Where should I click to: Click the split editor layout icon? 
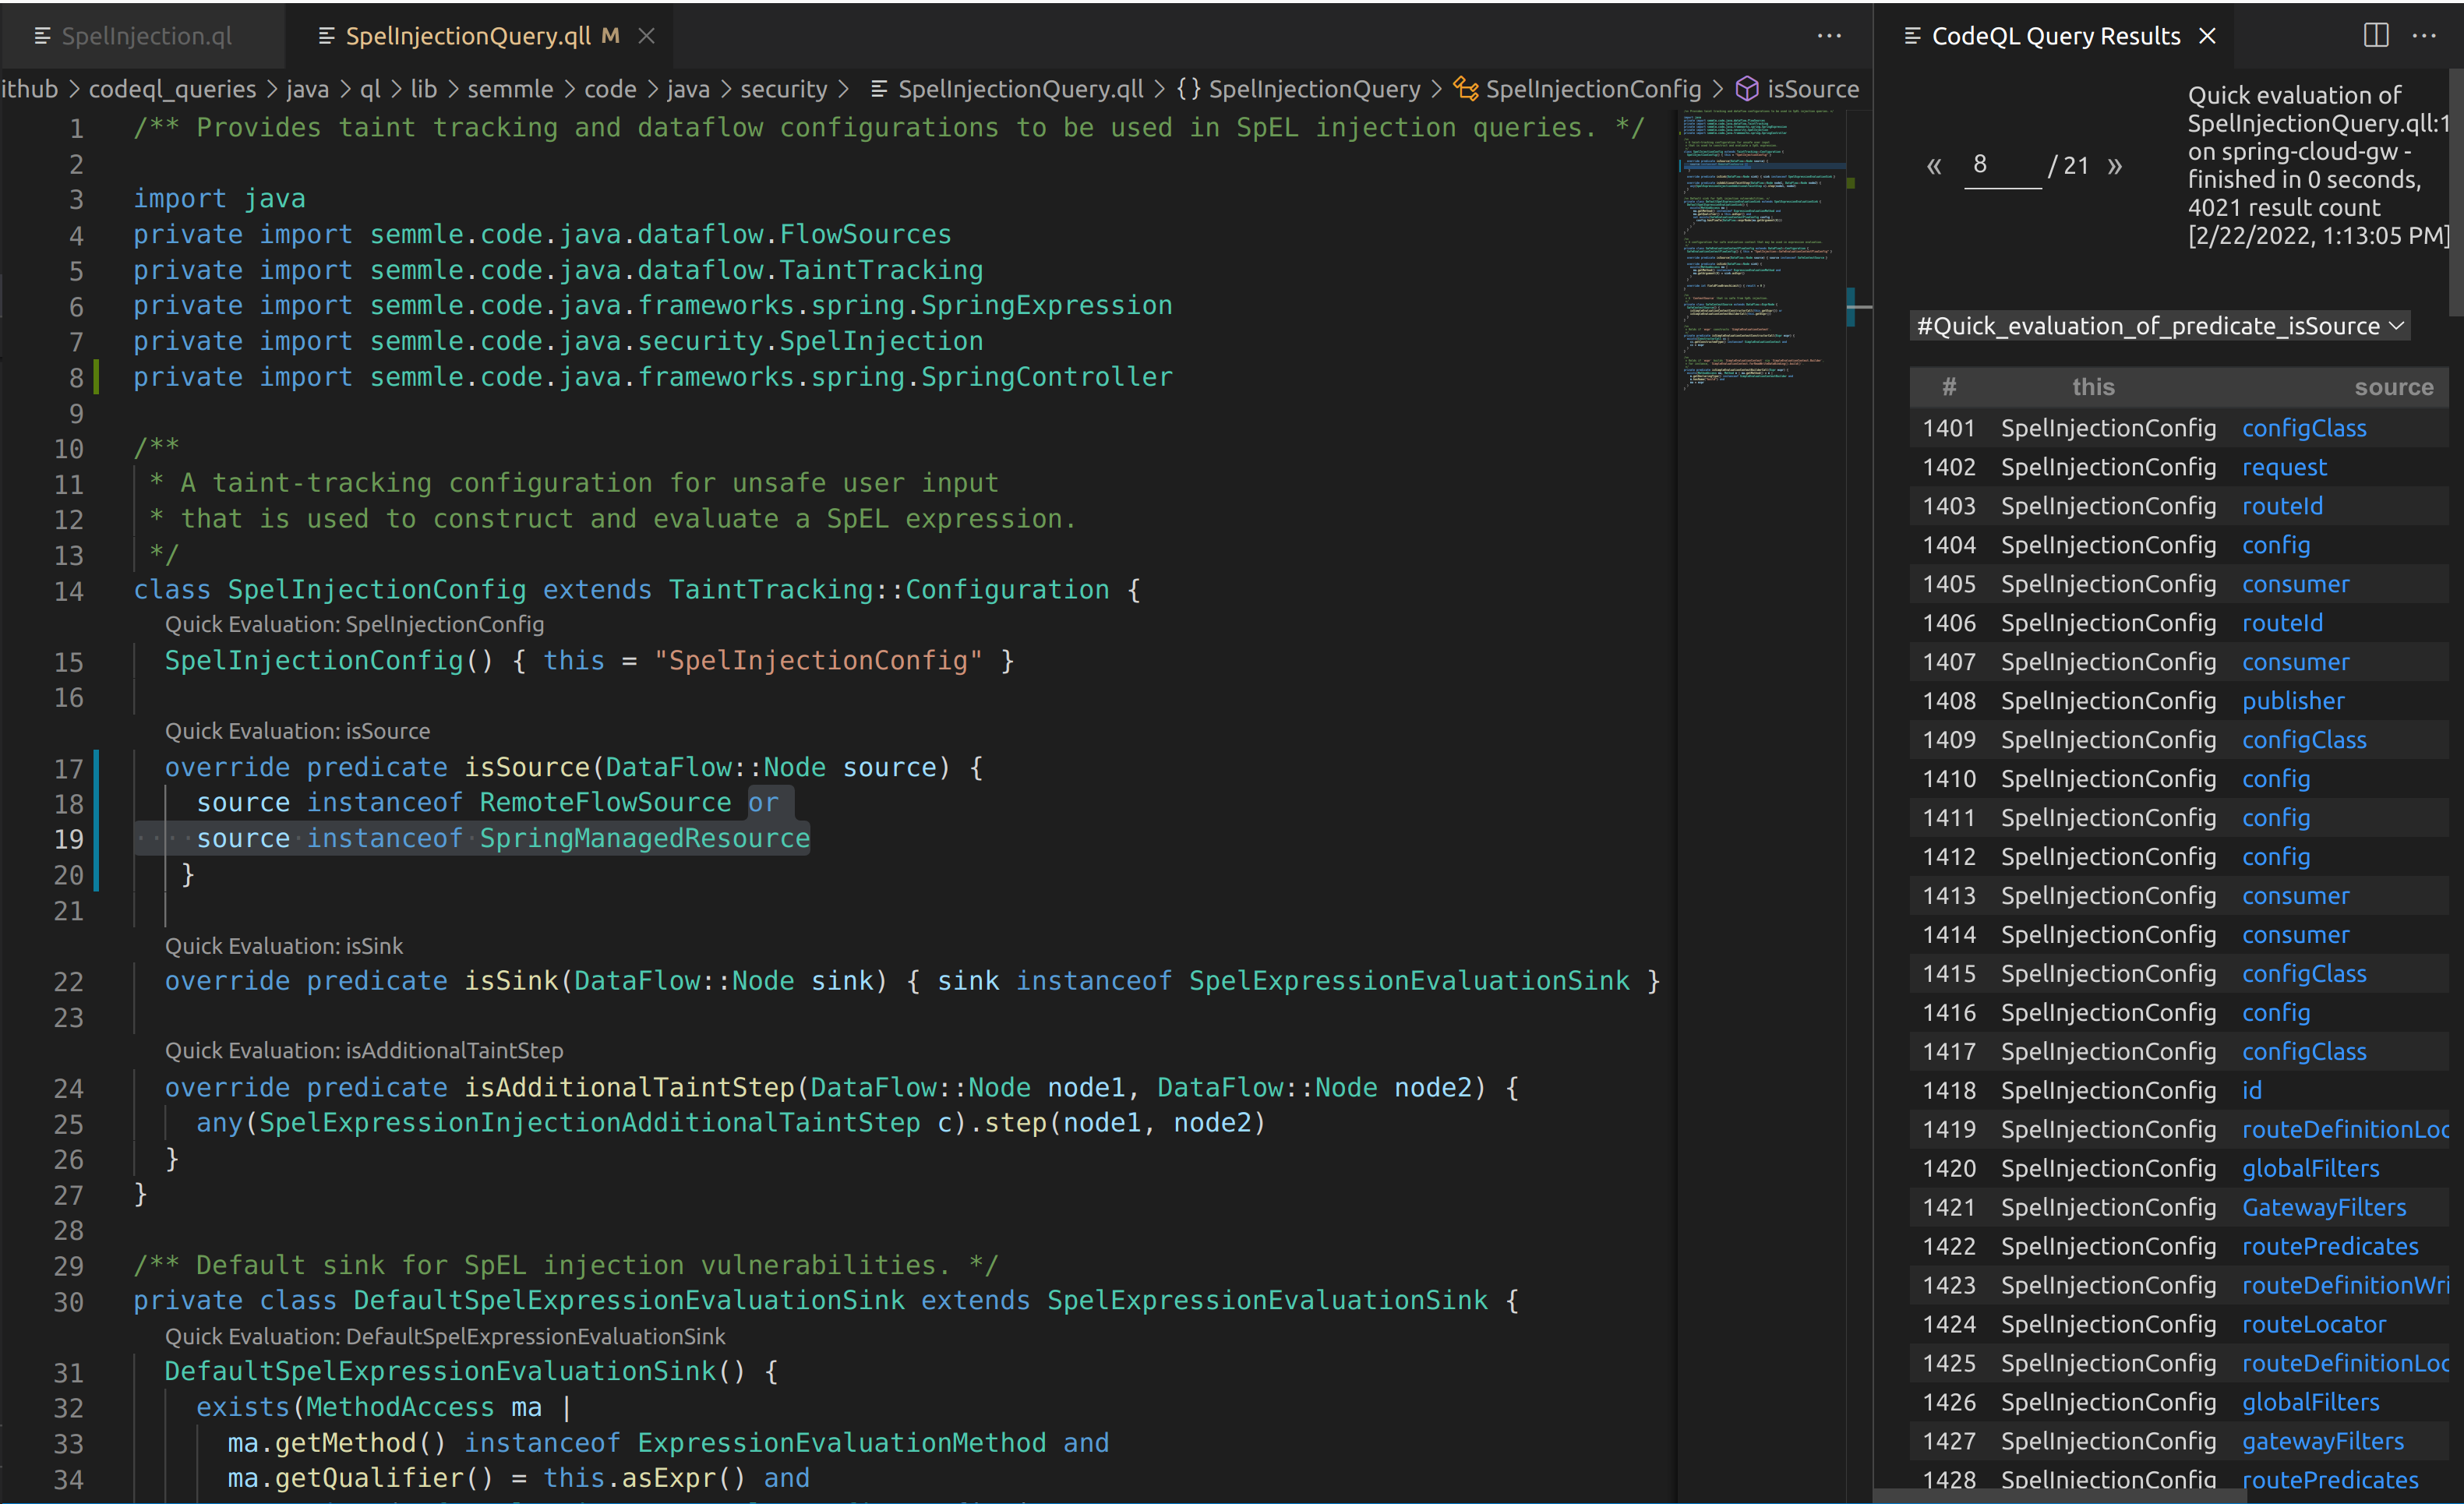2375,36
